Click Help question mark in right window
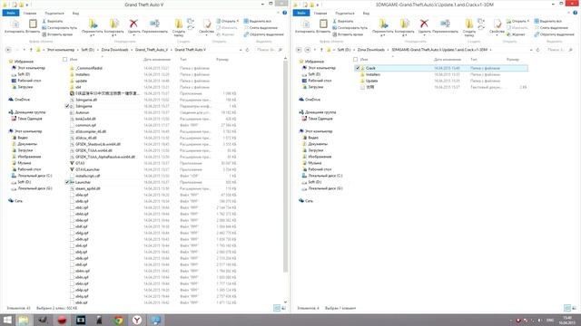 click(x=575, y=13)
